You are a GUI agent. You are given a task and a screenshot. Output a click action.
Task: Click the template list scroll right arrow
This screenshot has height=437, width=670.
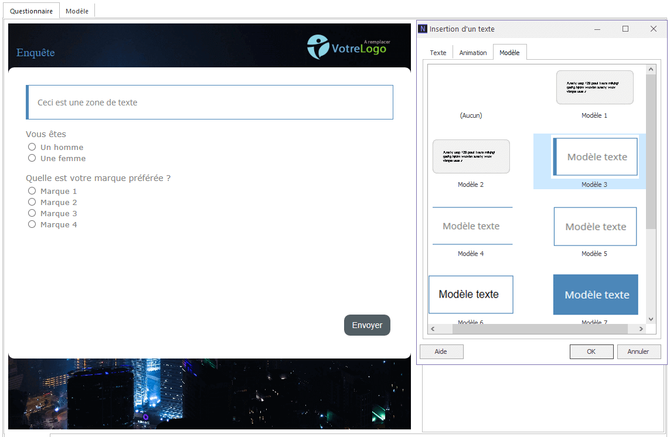point(641,329)
